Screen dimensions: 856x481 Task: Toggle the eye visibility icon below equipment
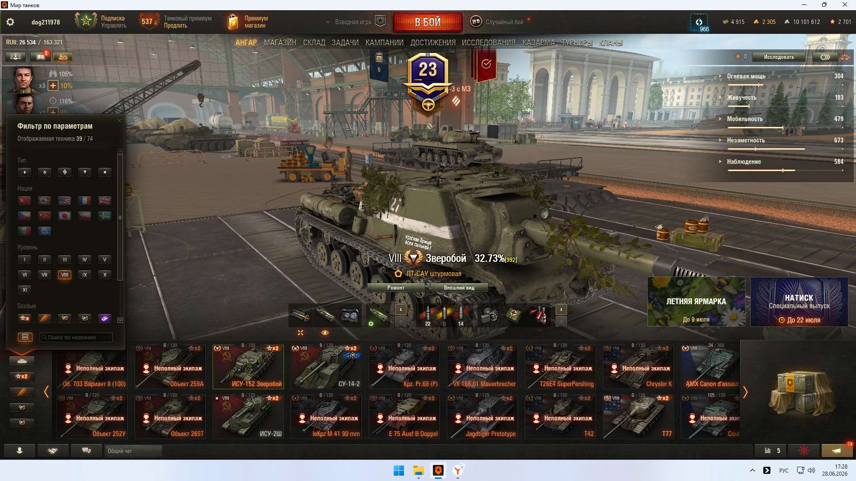325,333
